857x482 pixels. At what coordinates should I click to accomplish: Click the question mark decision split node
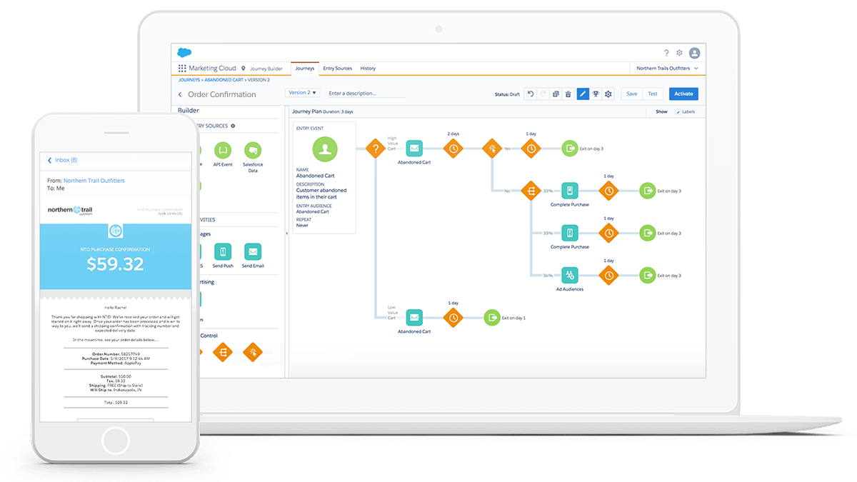(x=376, y=149)
